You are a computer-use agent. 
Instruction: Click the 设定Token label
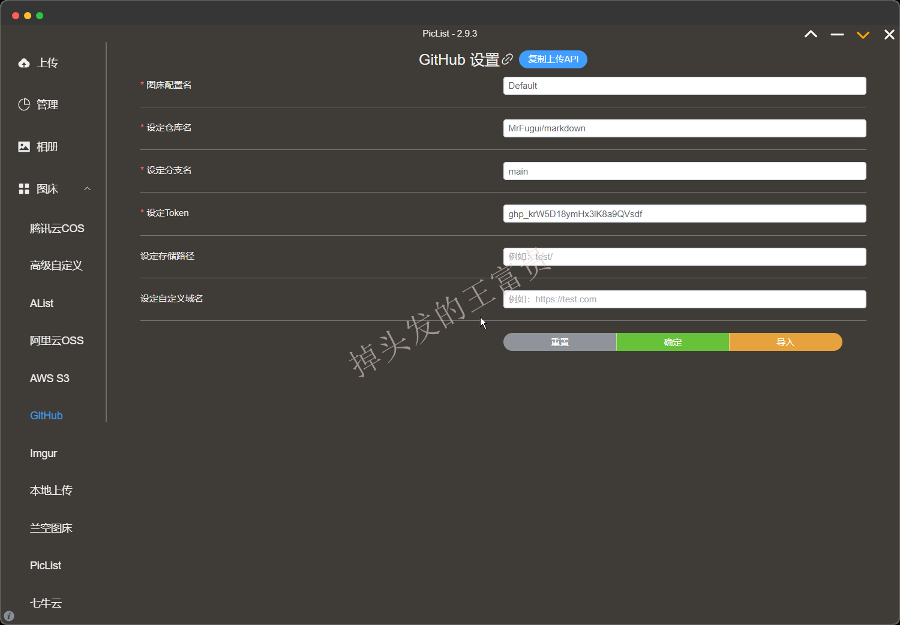[x=167, y=213]
